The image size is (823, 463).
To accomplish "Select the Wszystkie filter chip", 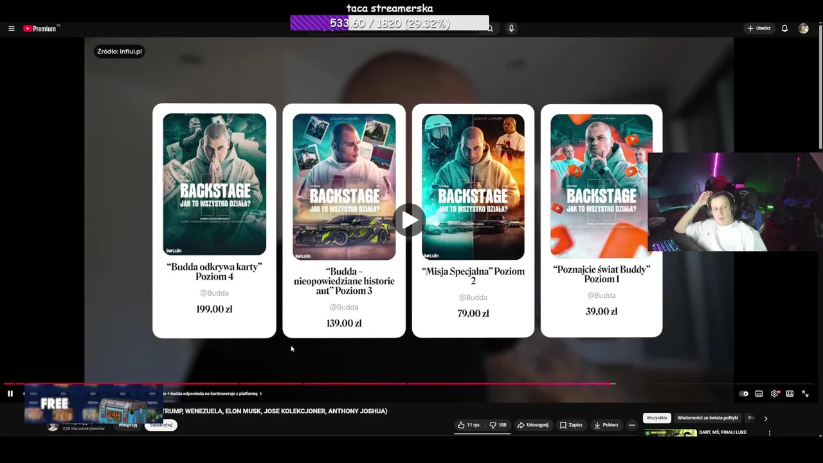I will 657,418.
